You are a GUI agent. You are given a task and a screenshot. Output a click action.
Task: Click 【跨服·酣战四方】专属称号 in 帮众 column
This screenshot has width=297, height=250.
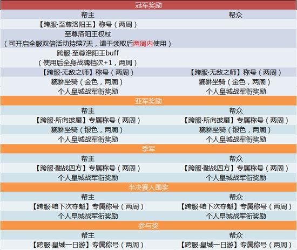[236, 168]
